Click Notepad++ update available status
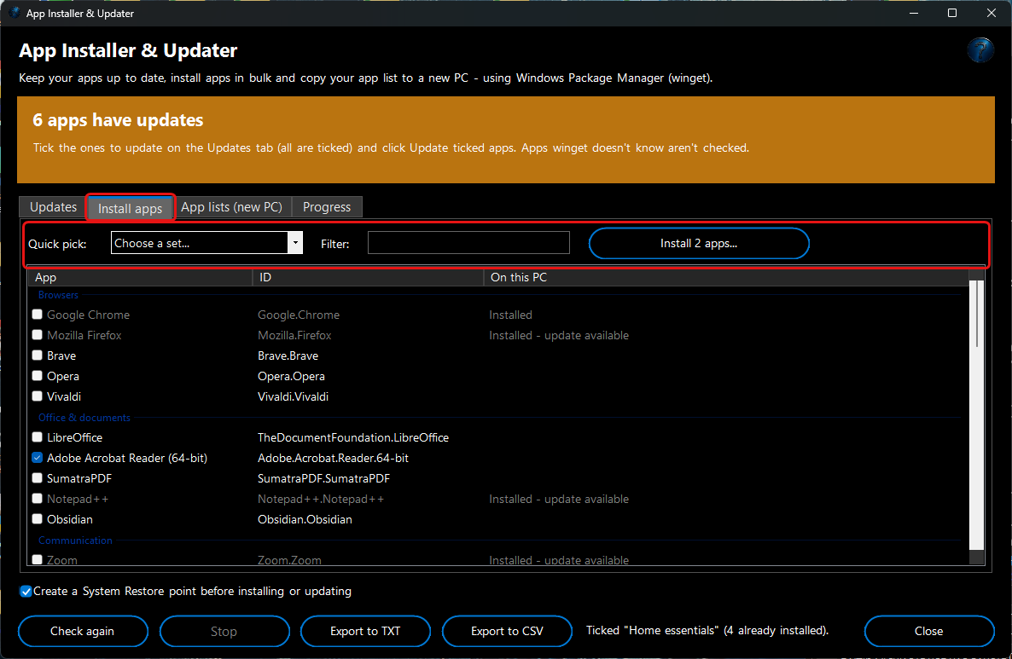This screenshot has height=659, width=1012. 559,499
